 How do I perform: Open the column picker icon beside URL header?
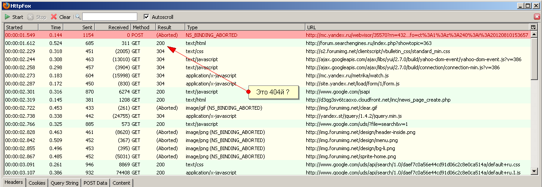[x=533, y=27]
